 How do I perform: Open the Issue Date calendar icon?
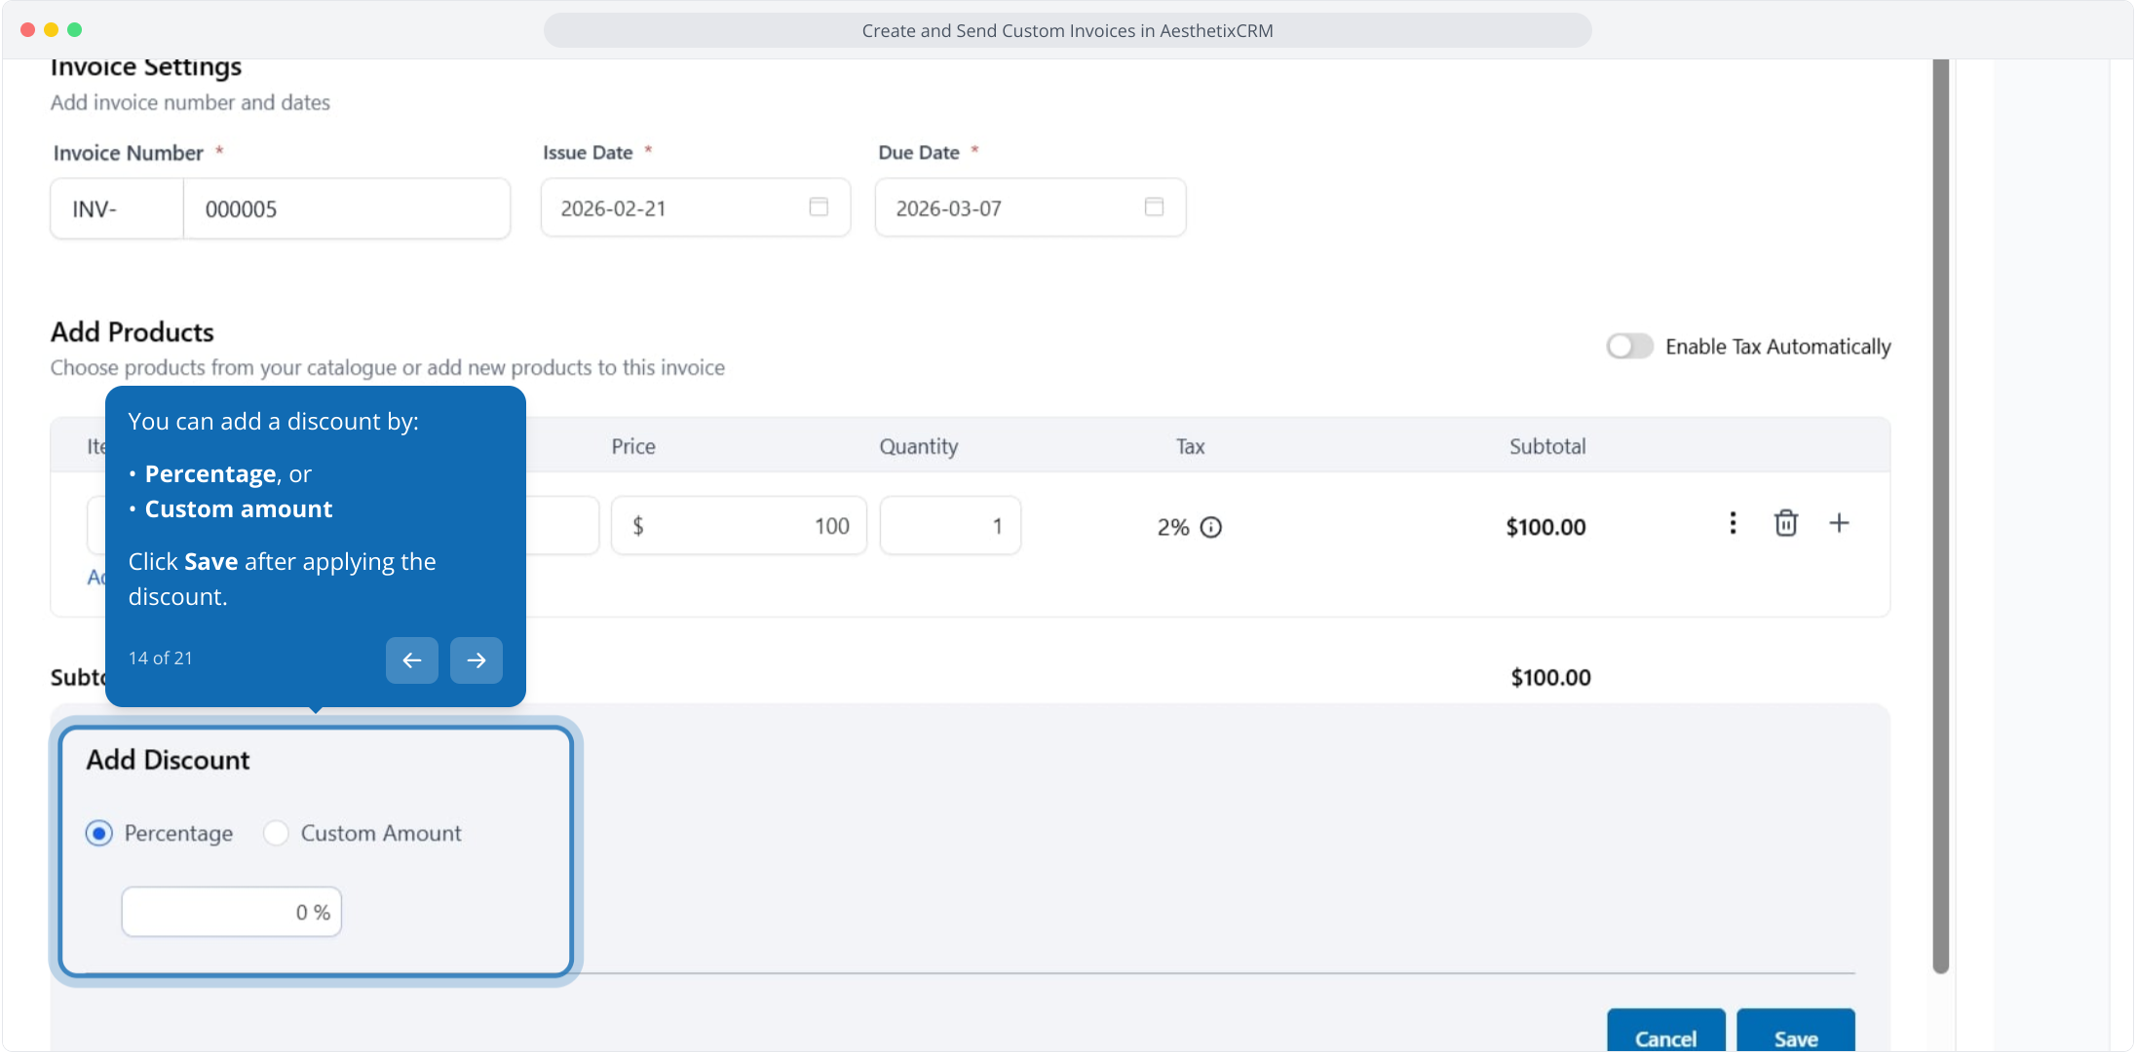click(819, 207)
